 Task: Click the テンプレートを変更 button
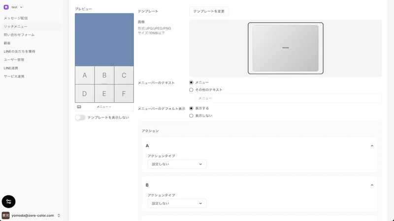(x=209, y=11)
